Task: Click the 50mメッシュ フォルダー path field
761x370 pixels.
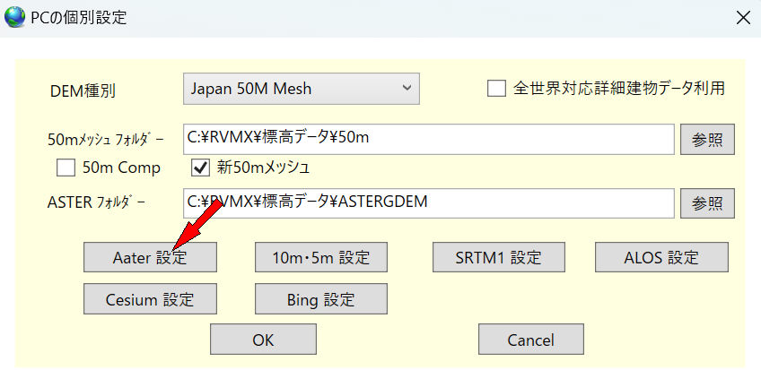Action: click(x=428, y=138)
